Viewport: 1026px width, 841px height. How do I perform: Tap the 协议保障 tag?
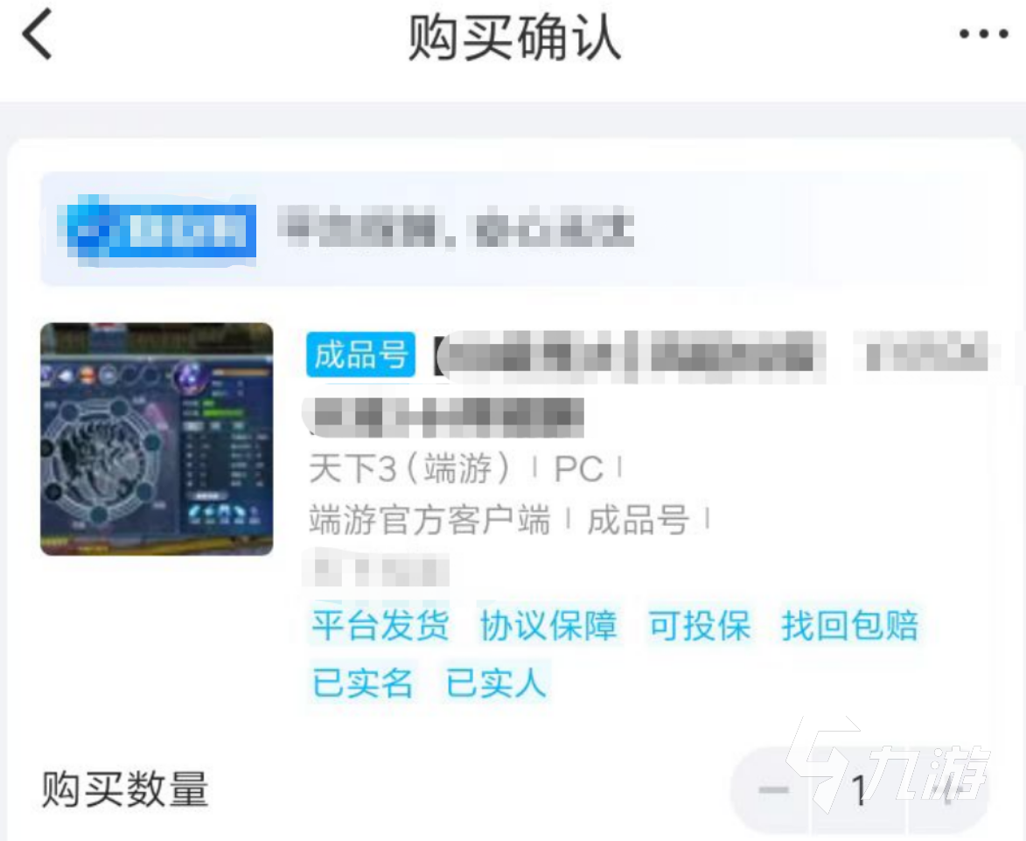pyautogui.click(x=549, y=625)
